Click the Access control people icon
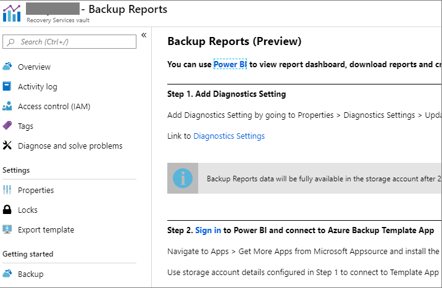Viewport: 442px width, 288px height. [x=7, y=106]
